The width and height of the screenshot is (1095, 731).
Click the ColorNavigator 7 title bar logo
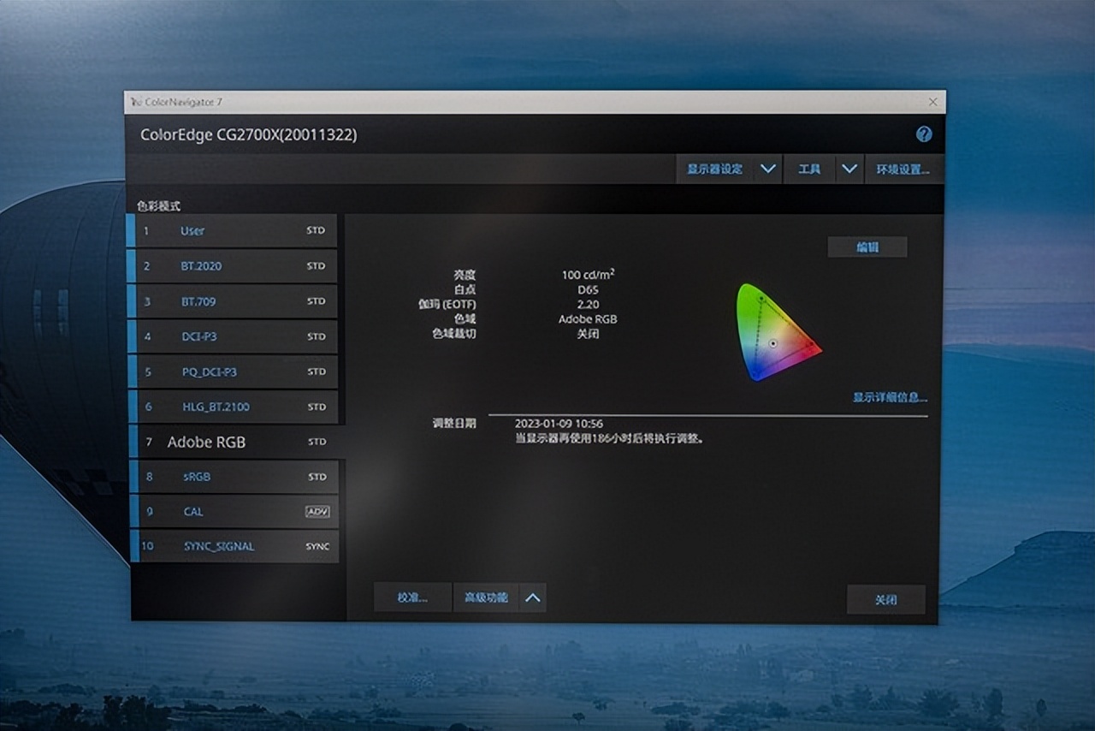click(x=135, y=102)
